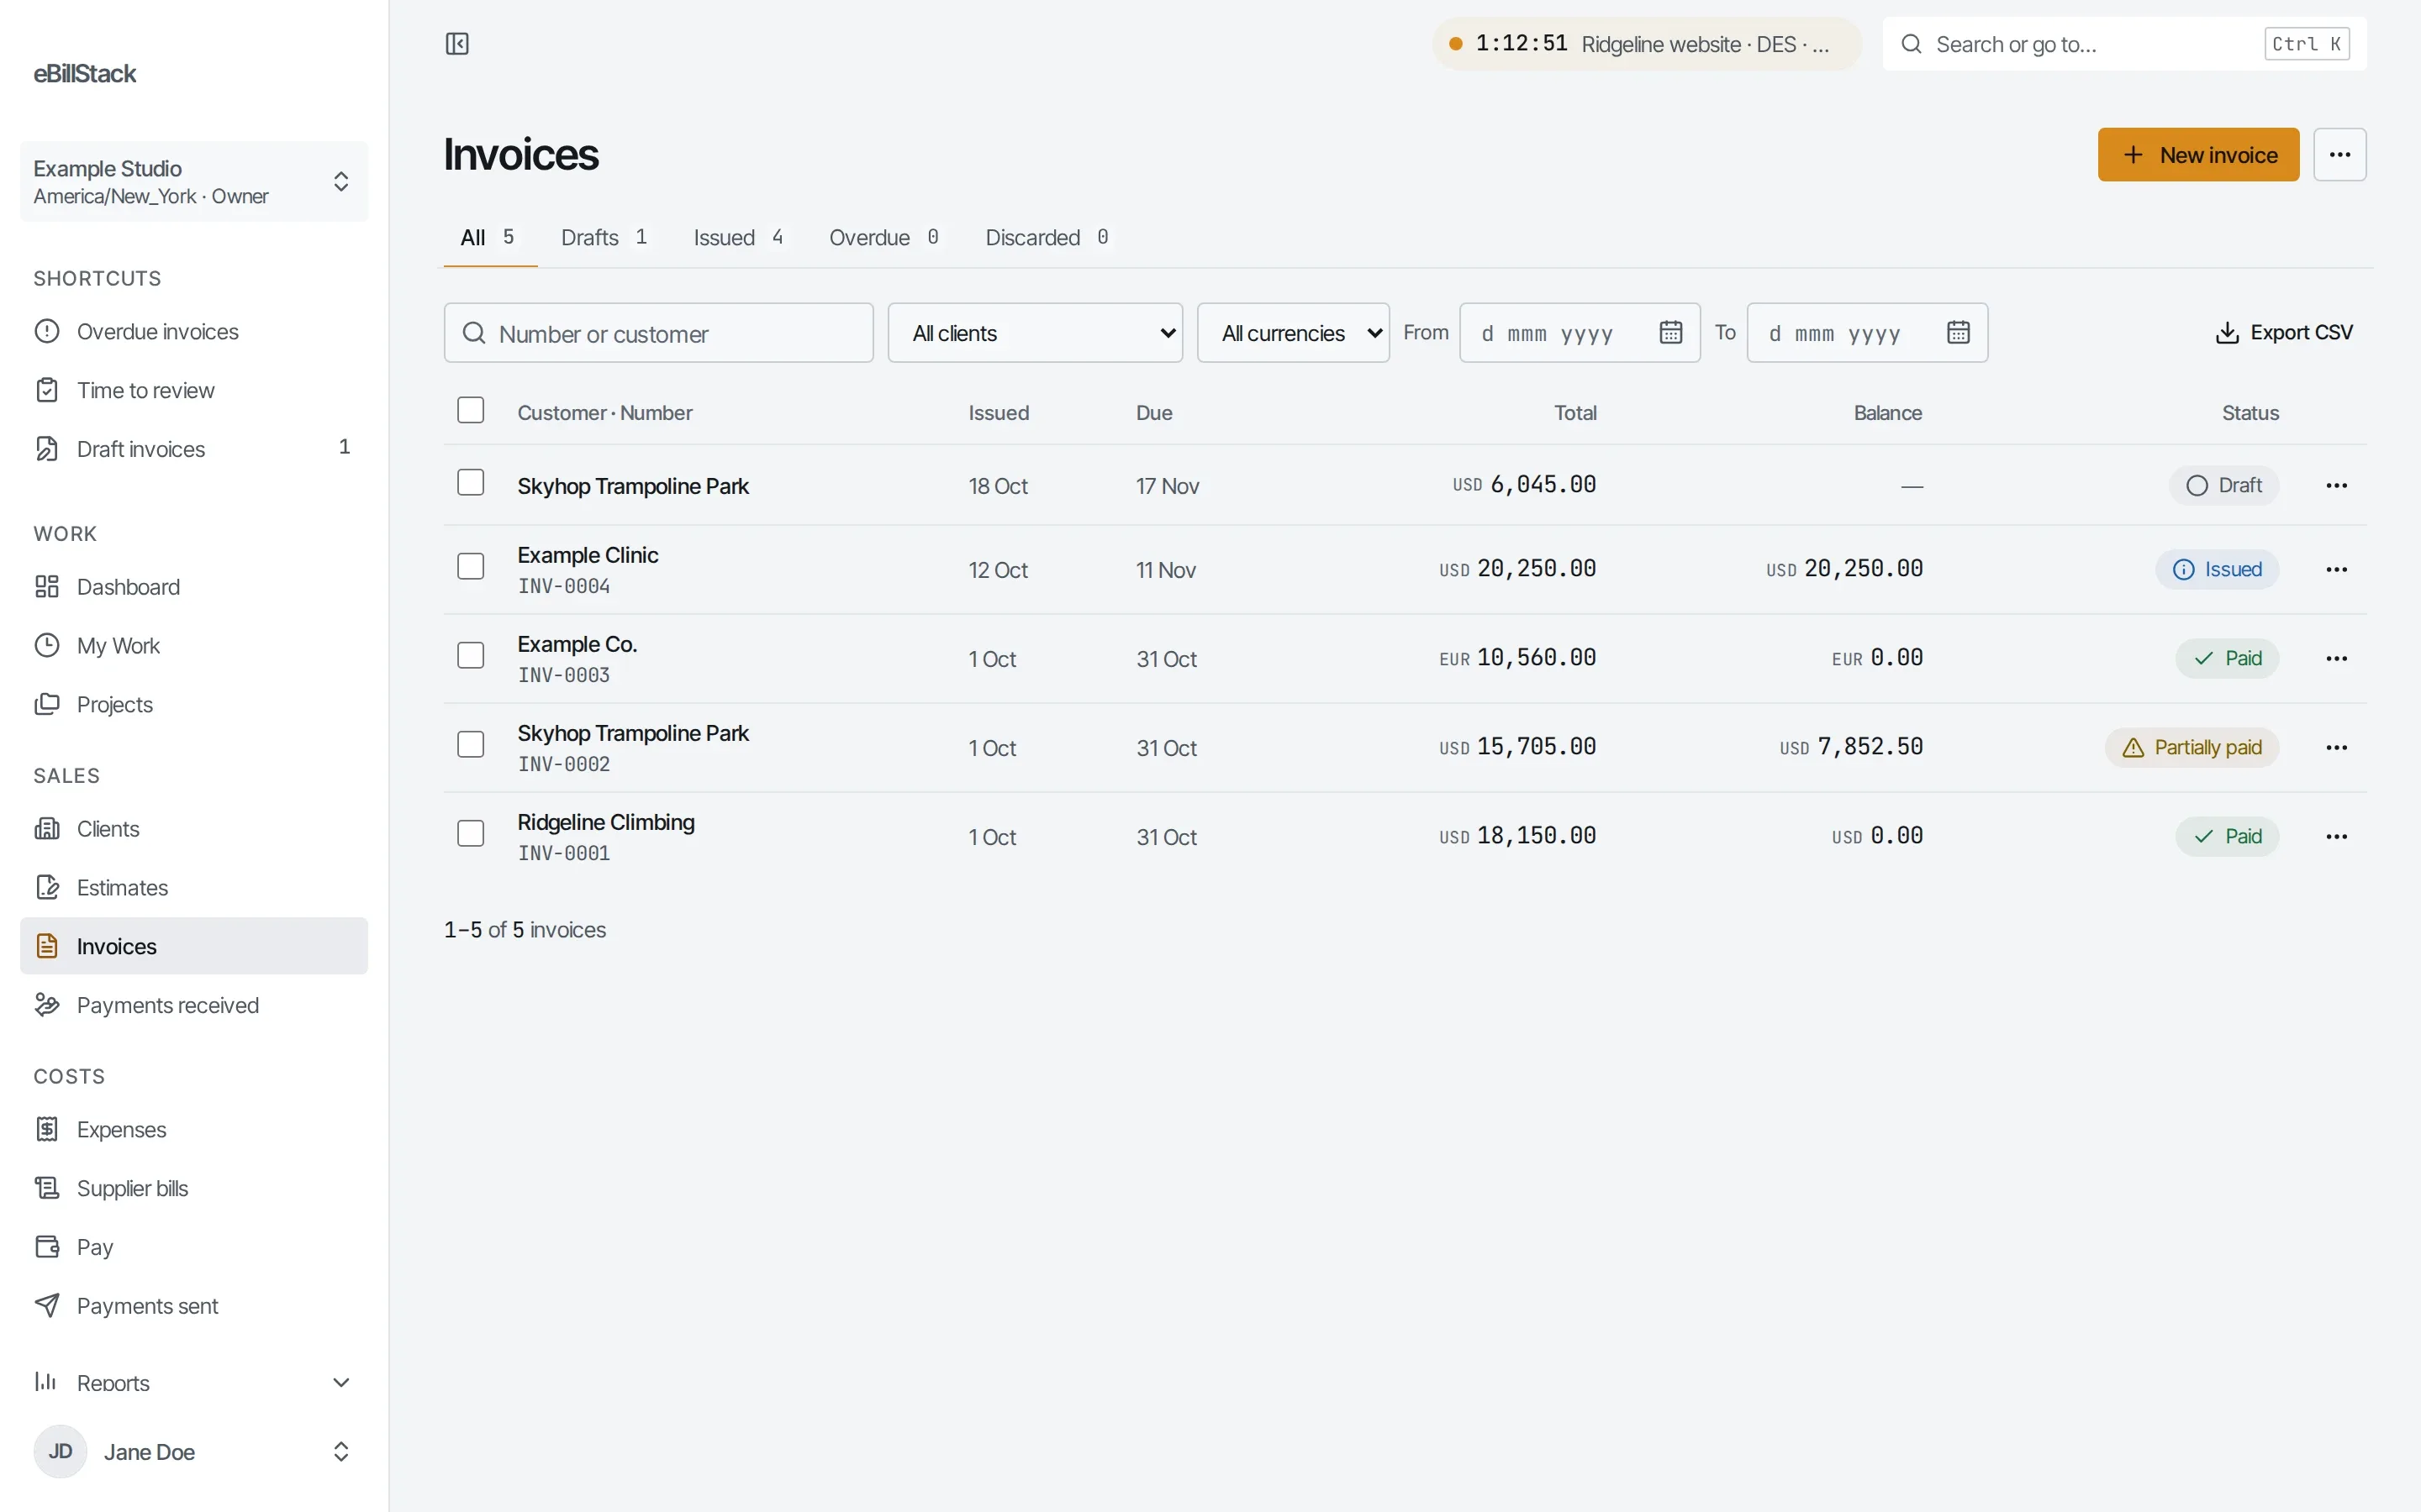Open Payments received icon
The width and height of the screenshot is (2421, 1512).
47,1005
